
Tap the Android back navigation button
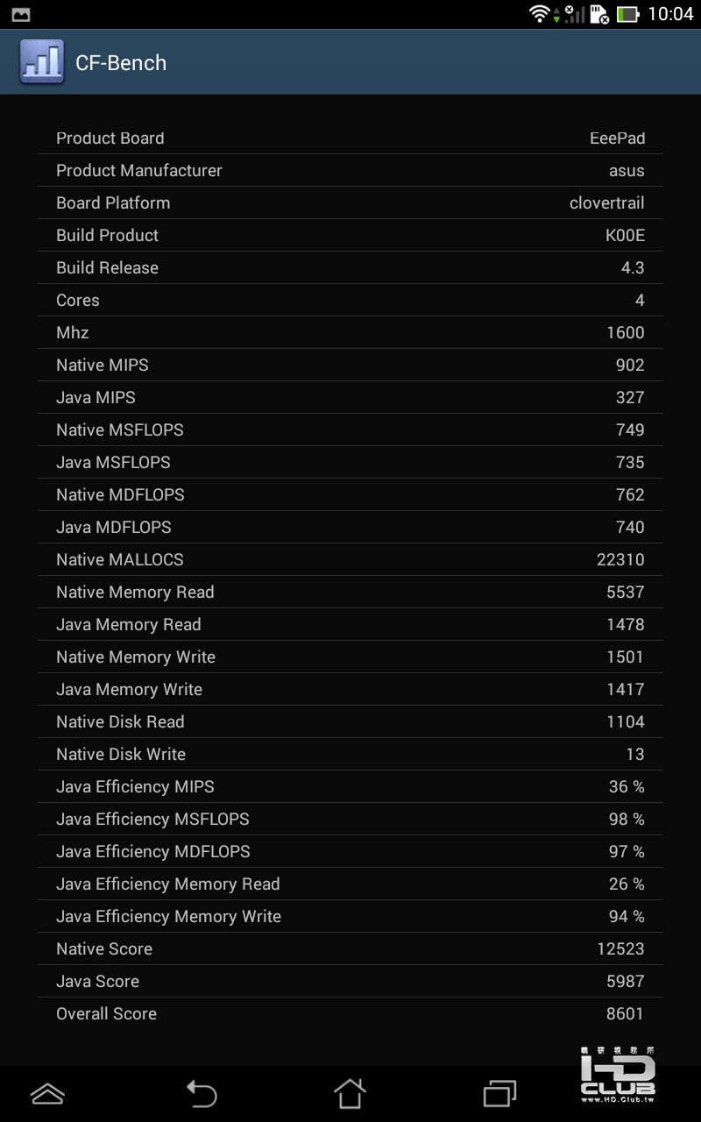pyautogui.click(x=202, y=1093)
